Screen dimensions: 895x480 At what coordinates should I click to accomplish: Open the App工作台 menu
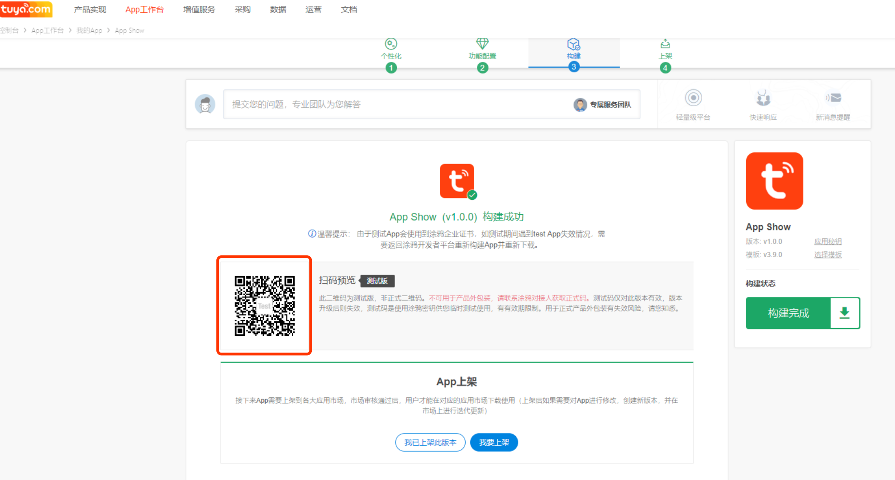click(144, 9)
